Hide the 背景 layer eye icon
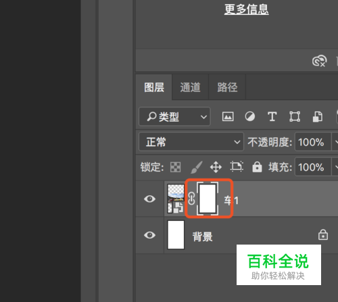Image resolution: width=338 pixels, height=302 pixels. click(x=149, y=235)
